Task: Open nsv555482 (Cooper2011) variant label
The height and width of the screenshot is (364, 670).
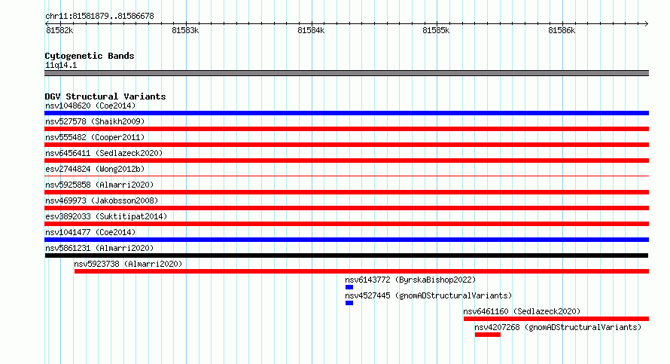Action: (95, 137)
